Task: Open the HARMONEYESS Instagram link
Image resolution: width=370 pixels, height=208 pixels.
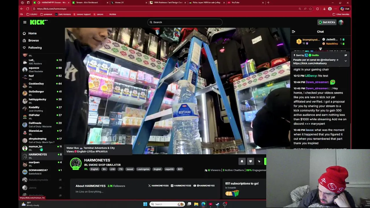Action: click(x=181, y=186)
